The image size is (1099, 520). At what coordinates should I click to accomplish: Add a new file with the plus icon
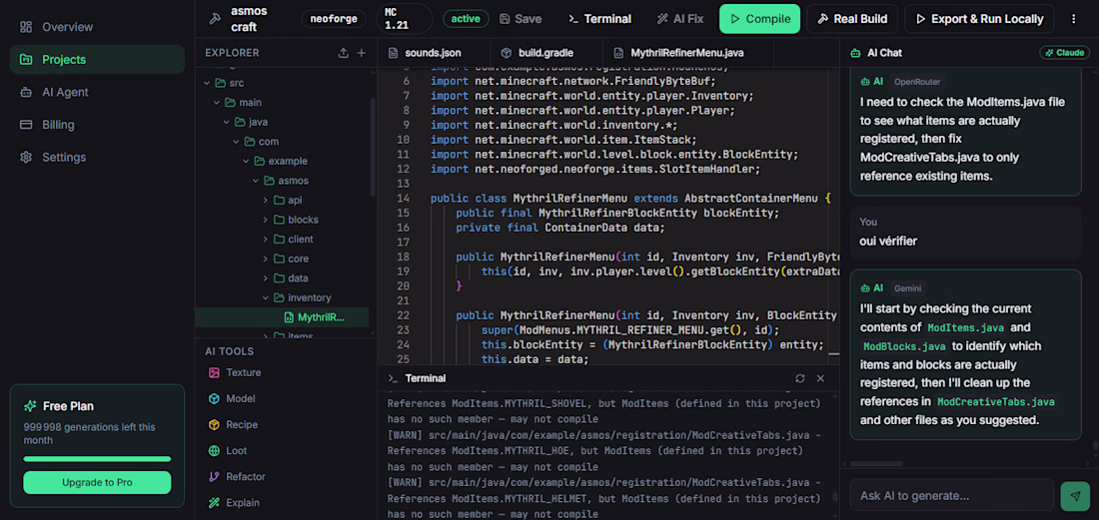click(362, 53)
